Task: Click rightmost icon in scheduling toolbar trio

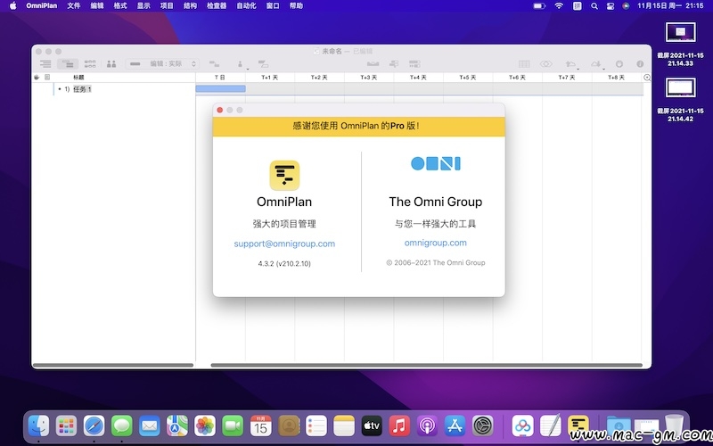Action: (x=414, y=63)
